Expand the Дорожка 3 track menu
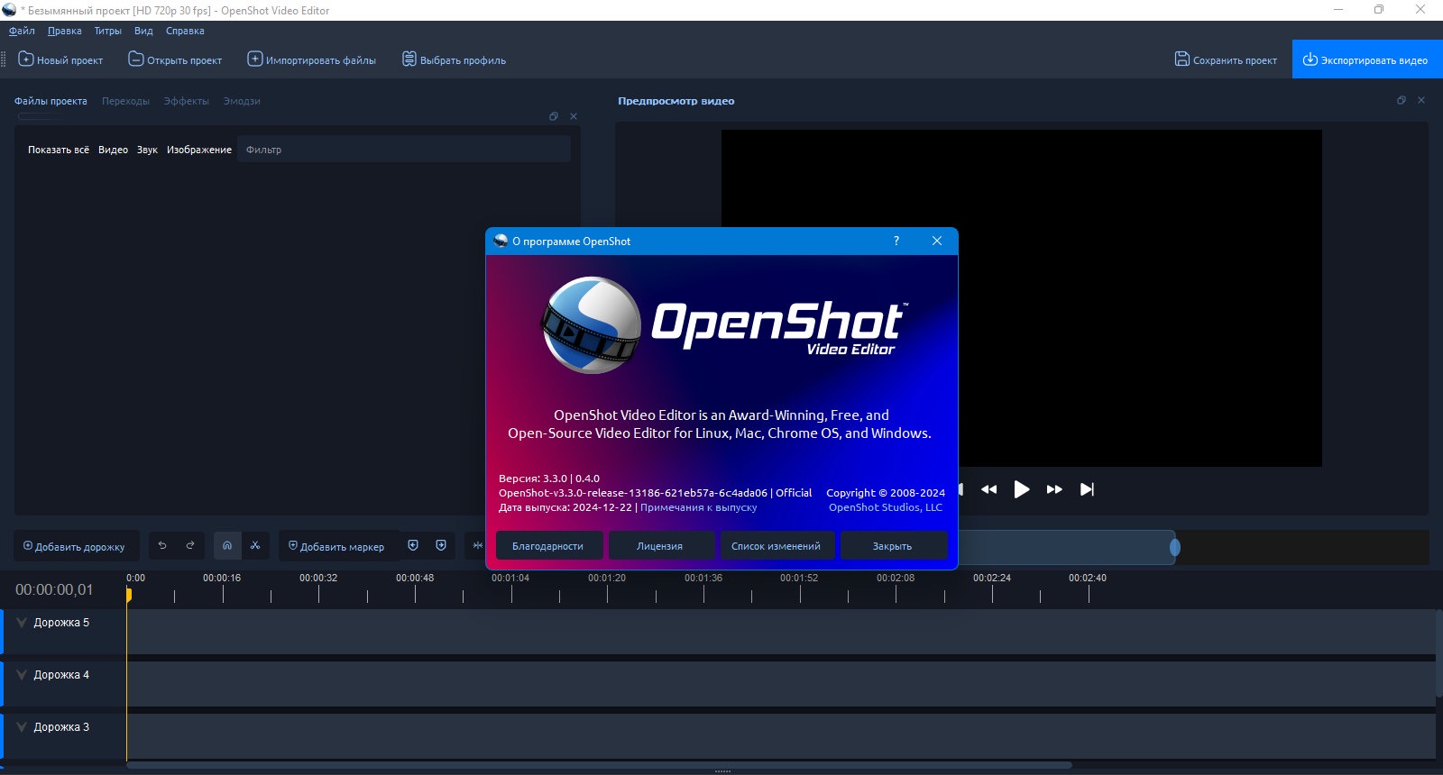Image resolution: width=1443 pixels, height=775 pixels. pyautogui.click(x=22, y=727)
